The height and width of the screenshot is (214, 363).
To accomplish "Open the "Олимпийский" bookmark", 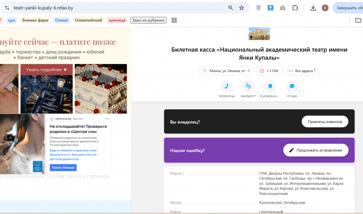I will (88, 20).
